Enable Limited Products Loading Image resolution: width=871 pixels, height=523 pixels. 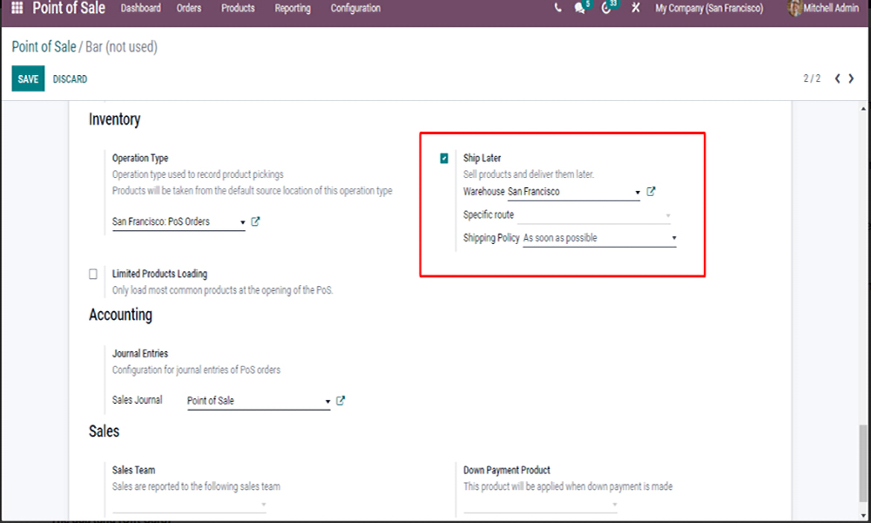[92, 273]
